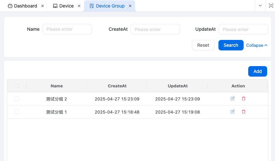Edit the 测试分组 2 row
This screenshot has width=275, height=161.
[232, 98]
